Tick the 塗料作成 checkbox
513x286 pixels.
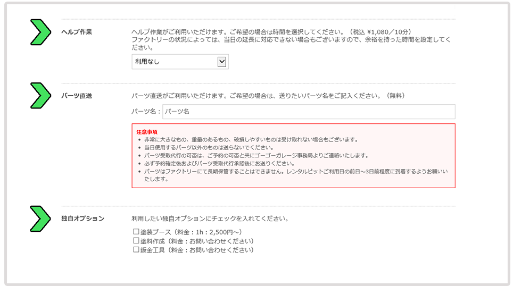pos(136,241)
